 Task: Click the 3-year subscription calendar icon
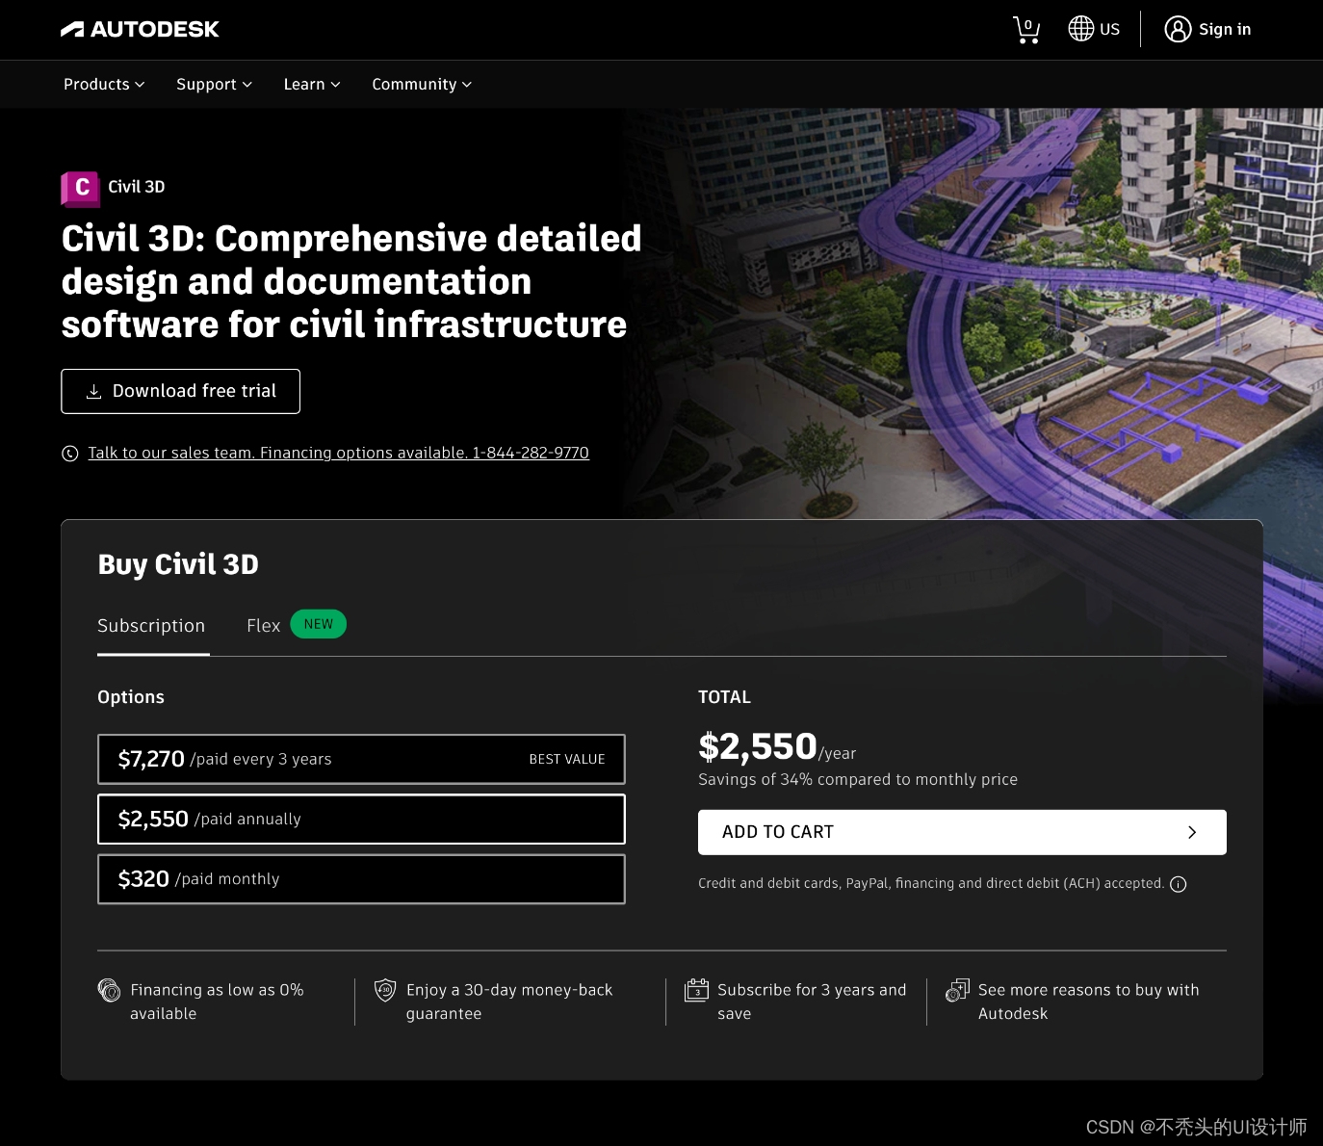coord(696,990)
